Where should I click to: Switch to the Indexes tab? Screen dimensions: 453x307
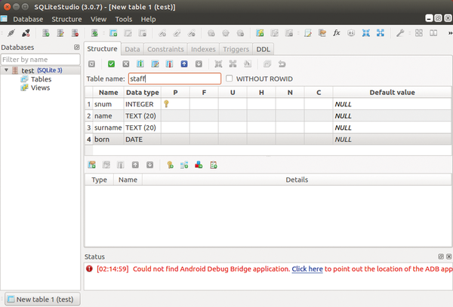click(x=203, y=49)
